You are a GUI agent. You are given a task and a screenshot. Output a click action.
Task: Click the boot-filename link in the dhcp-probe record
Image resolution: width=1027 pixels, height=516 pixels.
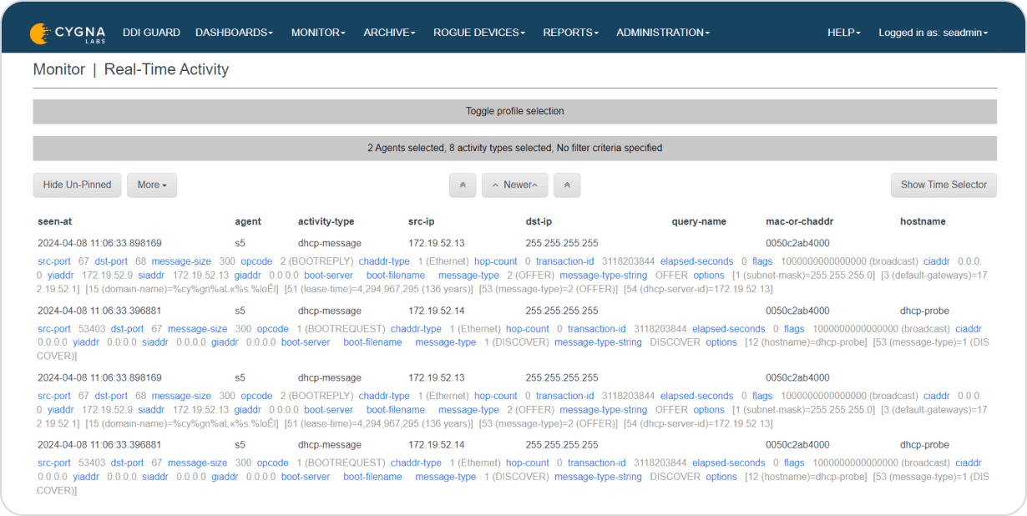point(372,341)
